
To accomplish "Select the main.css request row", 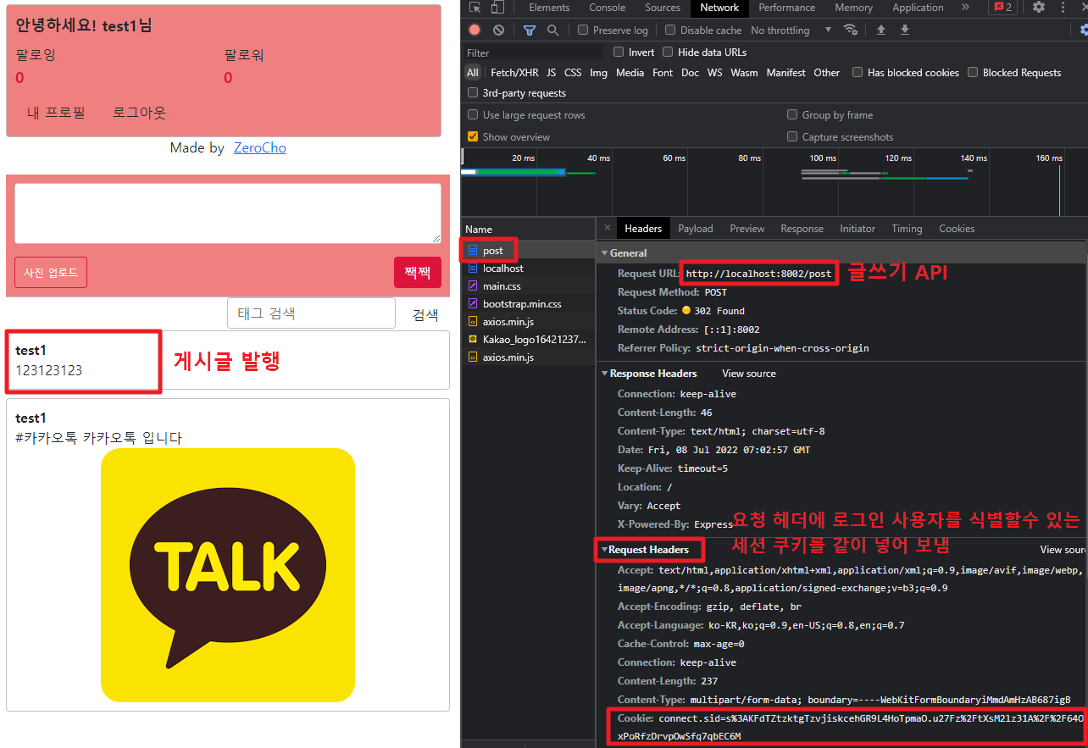I will point(529,286).
